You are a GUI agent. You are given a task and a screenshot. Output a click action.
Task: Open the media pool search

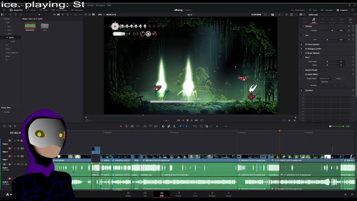tap(67, 15)
